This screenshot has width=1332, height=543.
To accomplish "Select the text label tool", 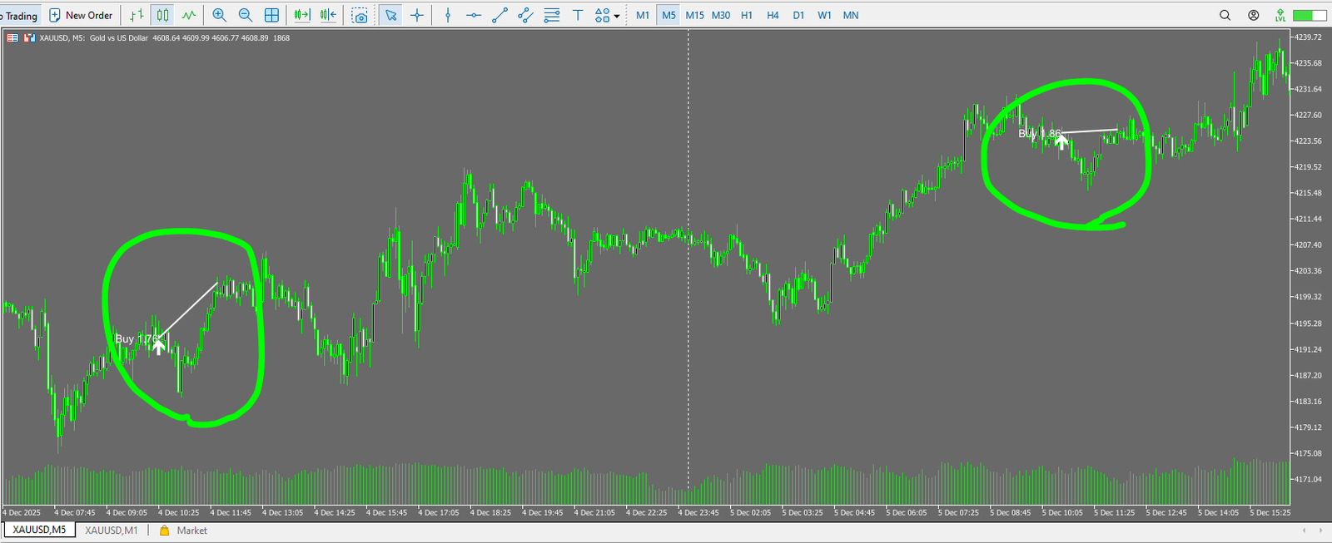I will 578,15.
